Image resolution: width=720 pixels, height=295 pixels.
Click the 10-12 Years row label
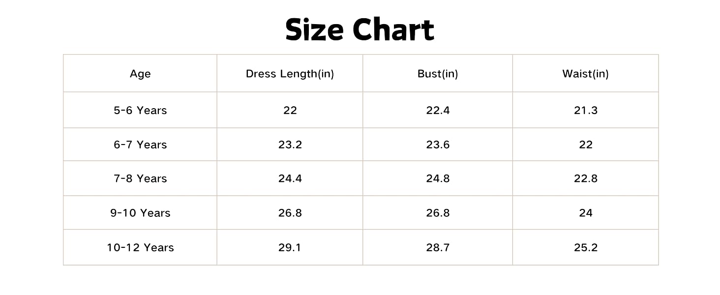pyautogui.click(x=140, y=247)
